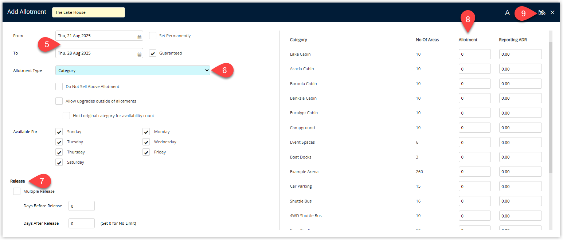The height and width of the screenshot is (240, 563).
Task: Click the Reporting ADR column header
Action: coord(513,40)
